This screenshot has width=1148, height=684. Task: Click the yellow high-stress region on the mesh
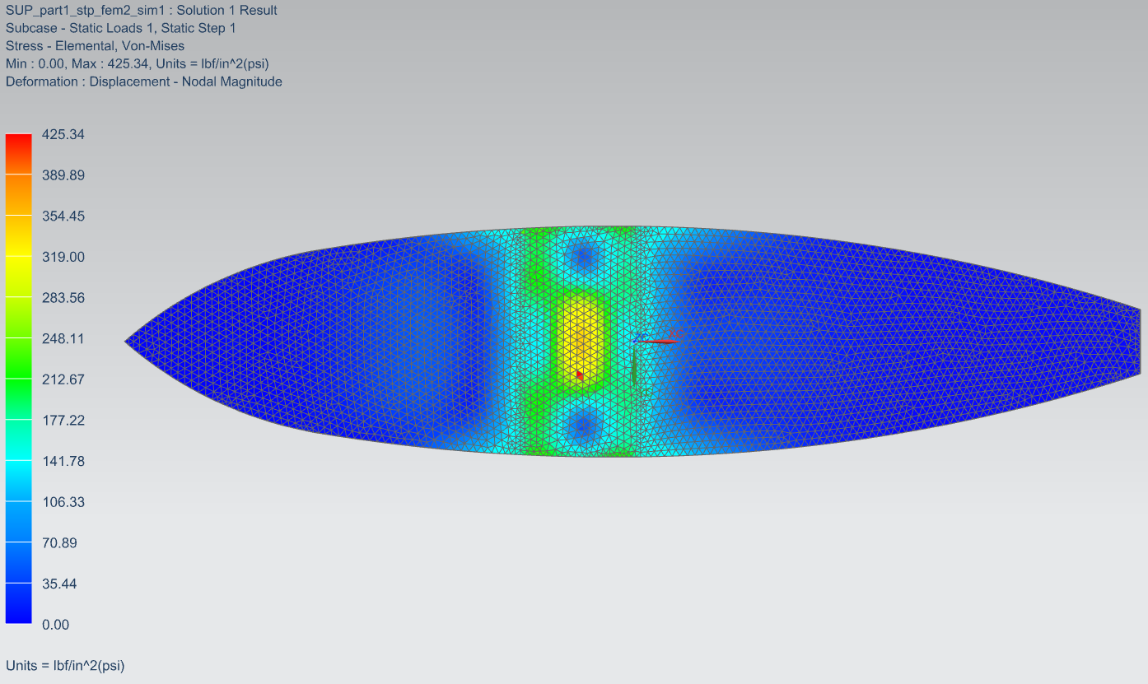581,329
